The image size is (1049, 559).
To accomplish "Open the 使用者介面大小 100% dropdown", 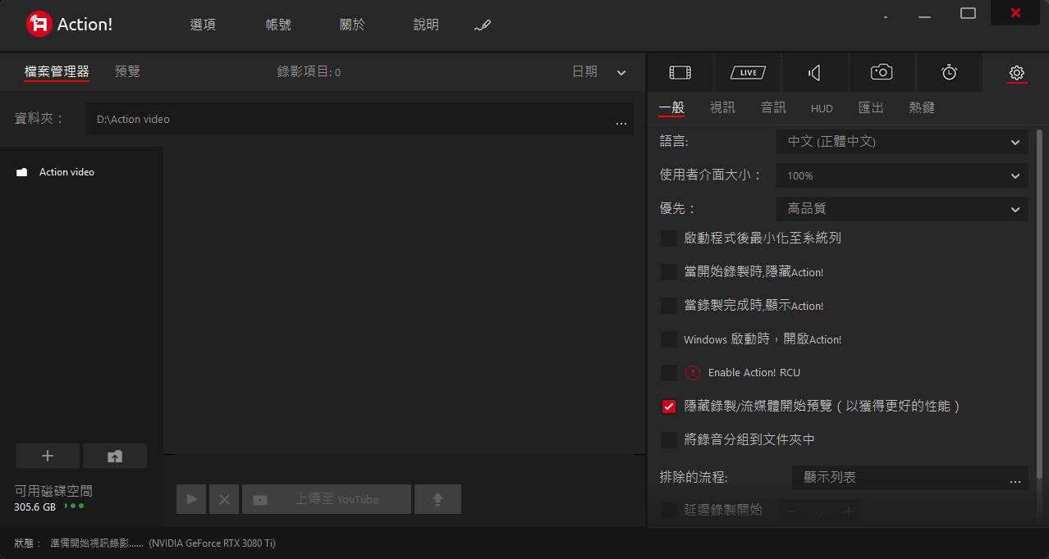I will pos(901,175).
